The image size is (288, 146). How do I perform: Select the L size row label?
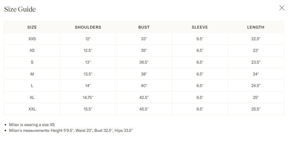point(32,86)
